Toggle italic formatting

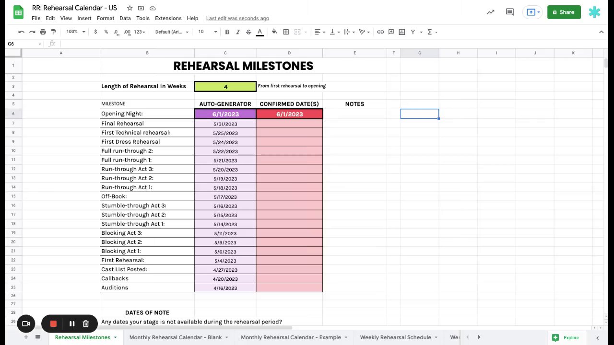[238, 32]
